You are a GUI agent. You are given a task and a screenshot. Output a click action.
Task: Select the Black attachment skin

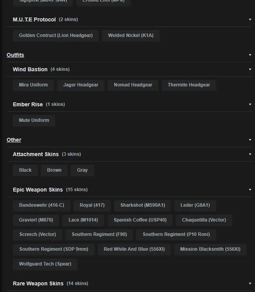click(25, 170)
